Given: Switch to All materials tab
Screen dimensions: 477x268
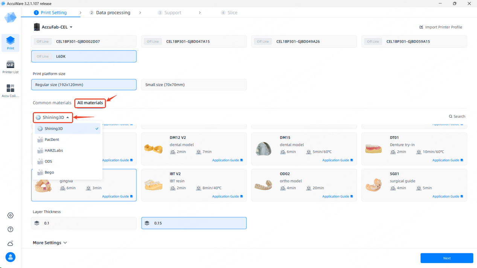Looking at the screenshot, I should click(90, 103).
